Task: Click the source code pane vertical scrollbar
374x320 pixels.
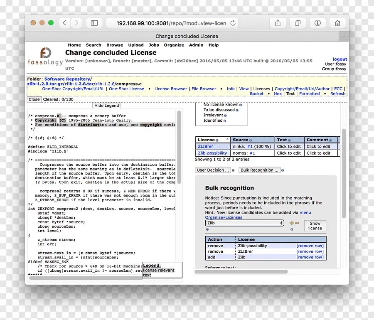Action: (x=179, y=147)
